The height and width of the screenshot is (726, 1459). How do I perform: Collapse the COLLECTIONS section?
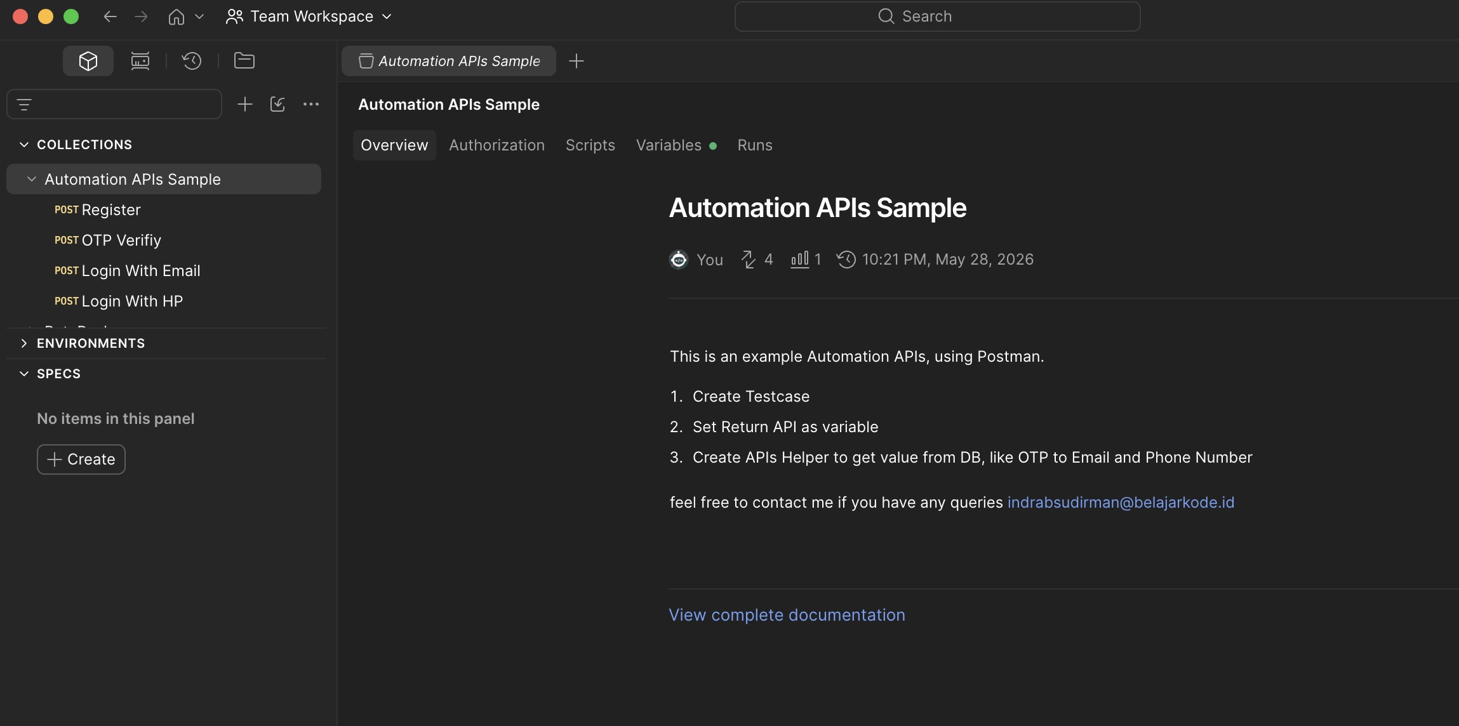[24, 145]
